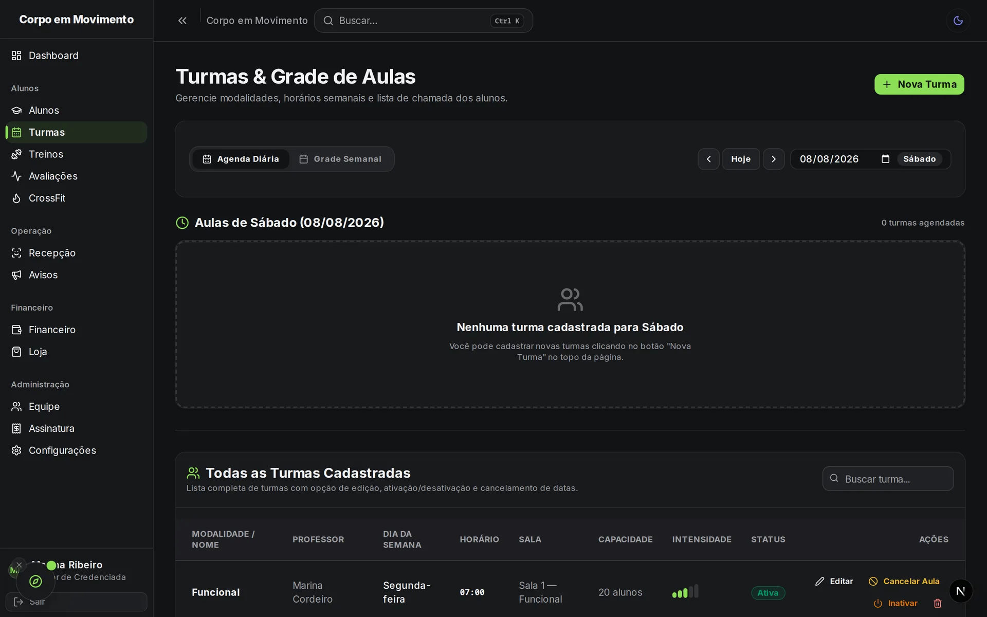Viewport: 987px width, 617px height.
Task: Go to next day arrow
Action: point(774,159)
